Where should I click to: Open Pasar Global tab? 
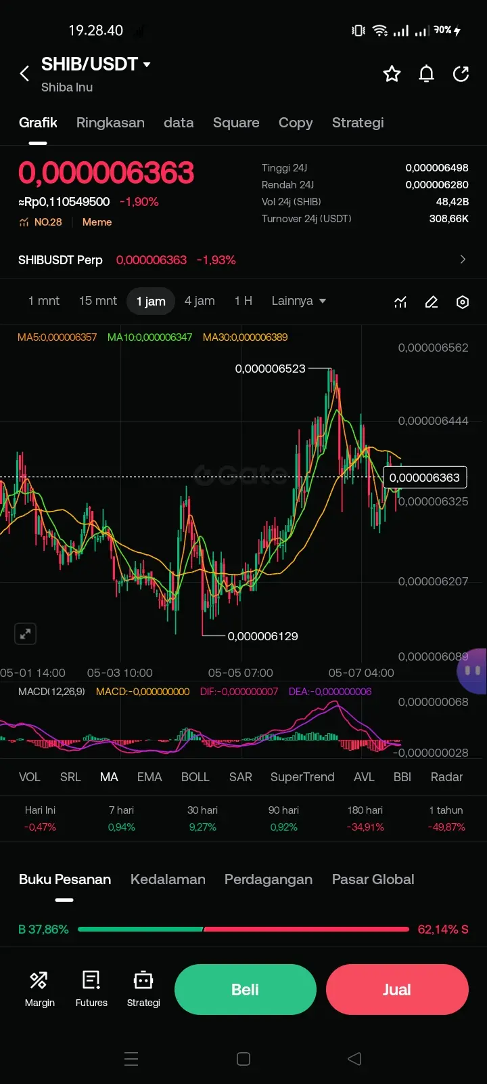coord(373,879)
